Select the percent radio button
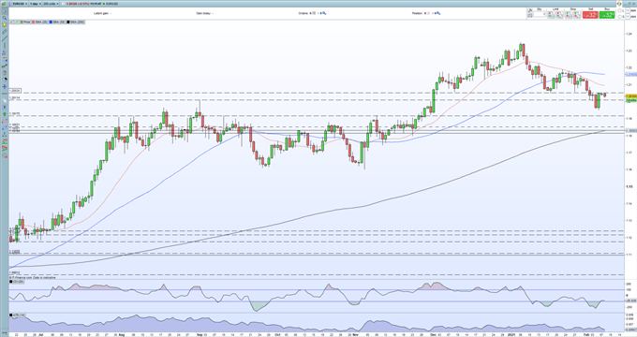 [x=619, y=10]
